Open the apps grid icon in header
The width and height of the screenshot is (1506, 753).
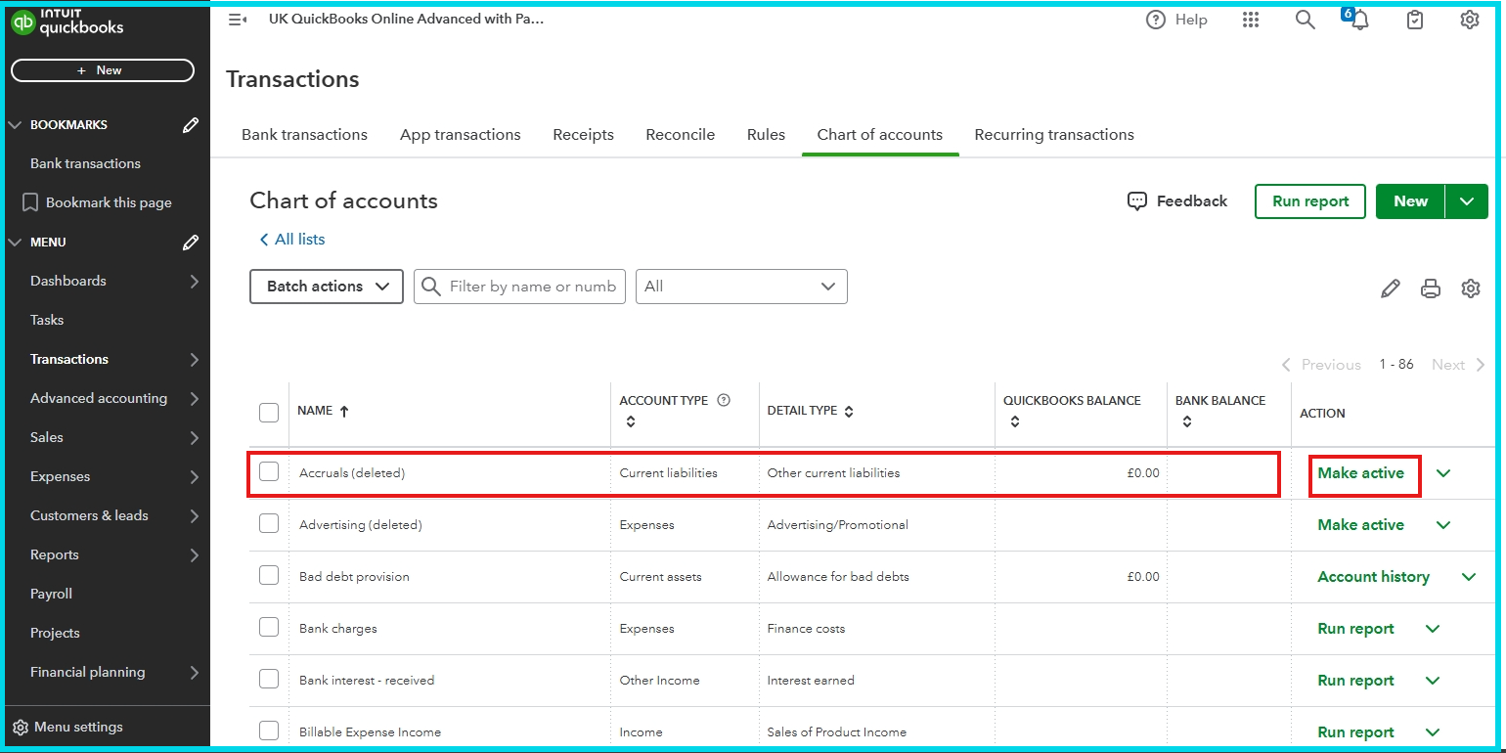tap(1251, 20)
